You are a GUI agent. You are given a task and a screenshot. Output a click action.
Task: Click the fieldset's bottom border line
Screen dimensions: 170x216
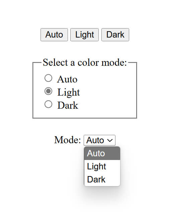(x=85, y=118)
